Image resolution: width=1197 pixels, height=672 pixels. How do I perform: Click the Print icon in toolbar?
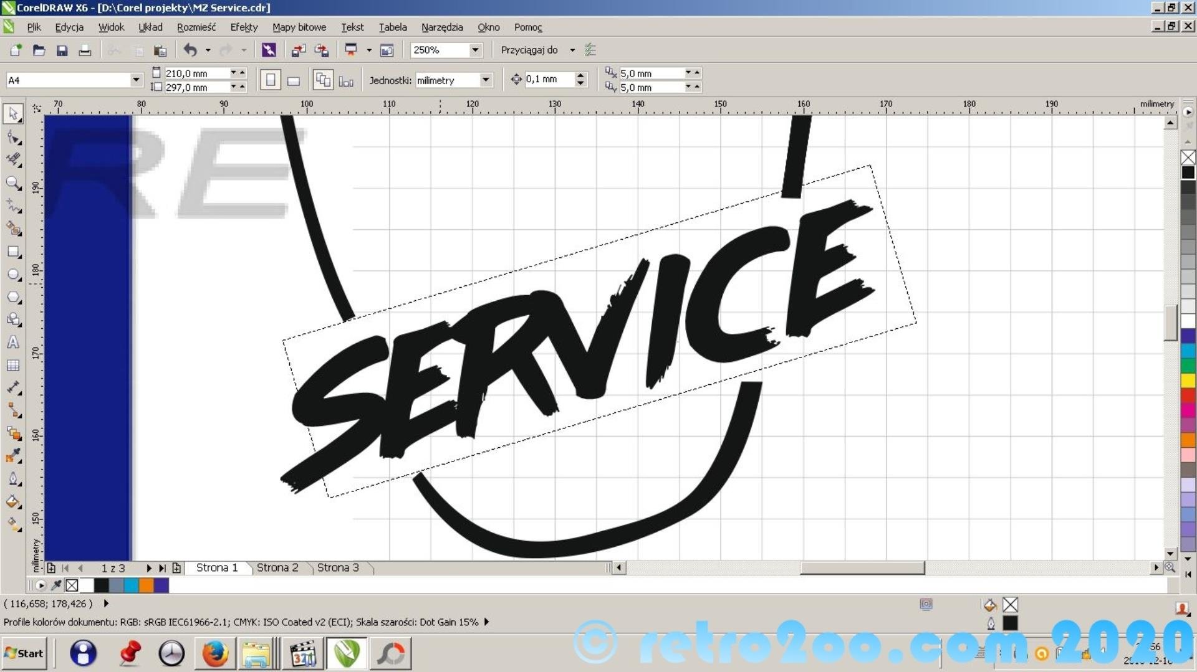click(x=85, y=50)
